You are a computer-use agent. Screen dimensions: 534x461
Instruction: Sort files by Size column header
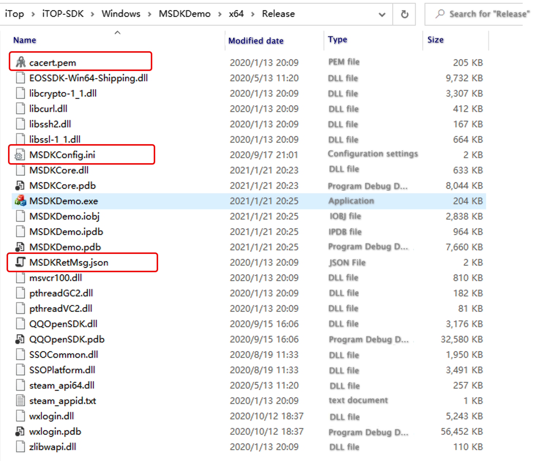[435, 40]
